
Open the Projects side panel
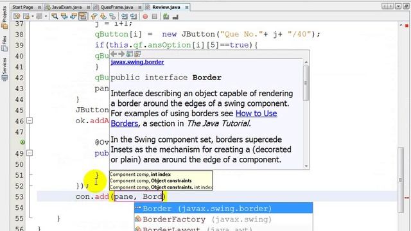coord(4,17)
